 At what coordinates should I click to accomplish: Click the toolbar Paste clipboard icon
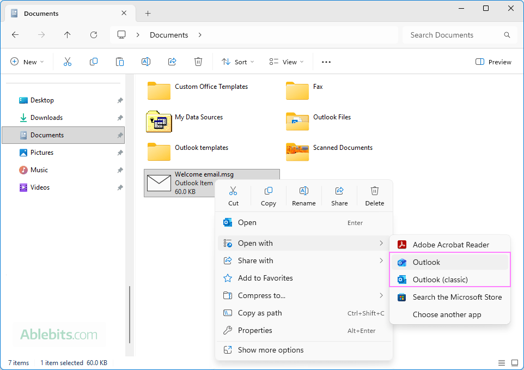[x=120, y=62]
